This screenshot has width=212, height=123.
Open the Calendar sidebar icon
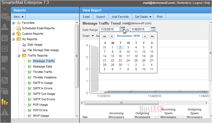point(5,37)
